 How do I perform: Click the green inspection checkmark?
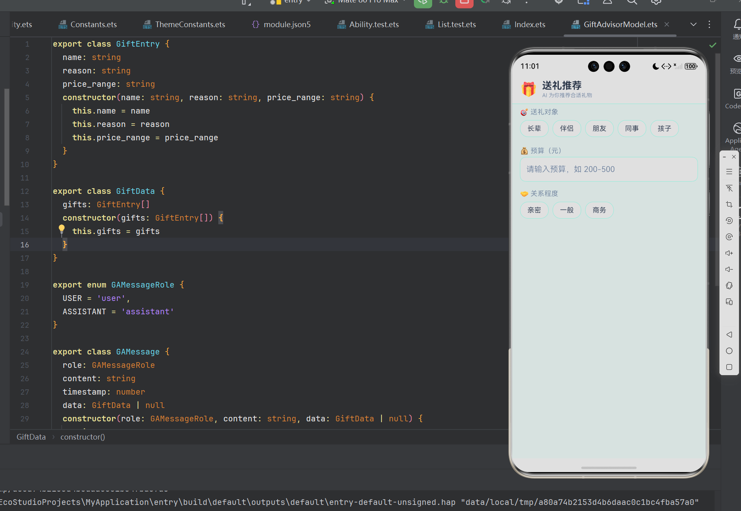pos(713,45)
